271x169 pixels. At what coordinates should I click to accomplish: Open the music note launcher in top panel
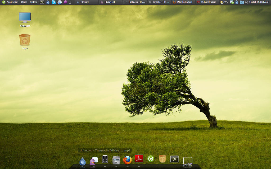pyautogui.click(x=70, y=2)
